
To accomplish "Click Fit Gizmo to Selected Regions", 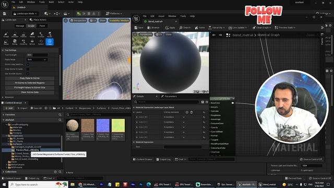I will click(x=30, y=83).
